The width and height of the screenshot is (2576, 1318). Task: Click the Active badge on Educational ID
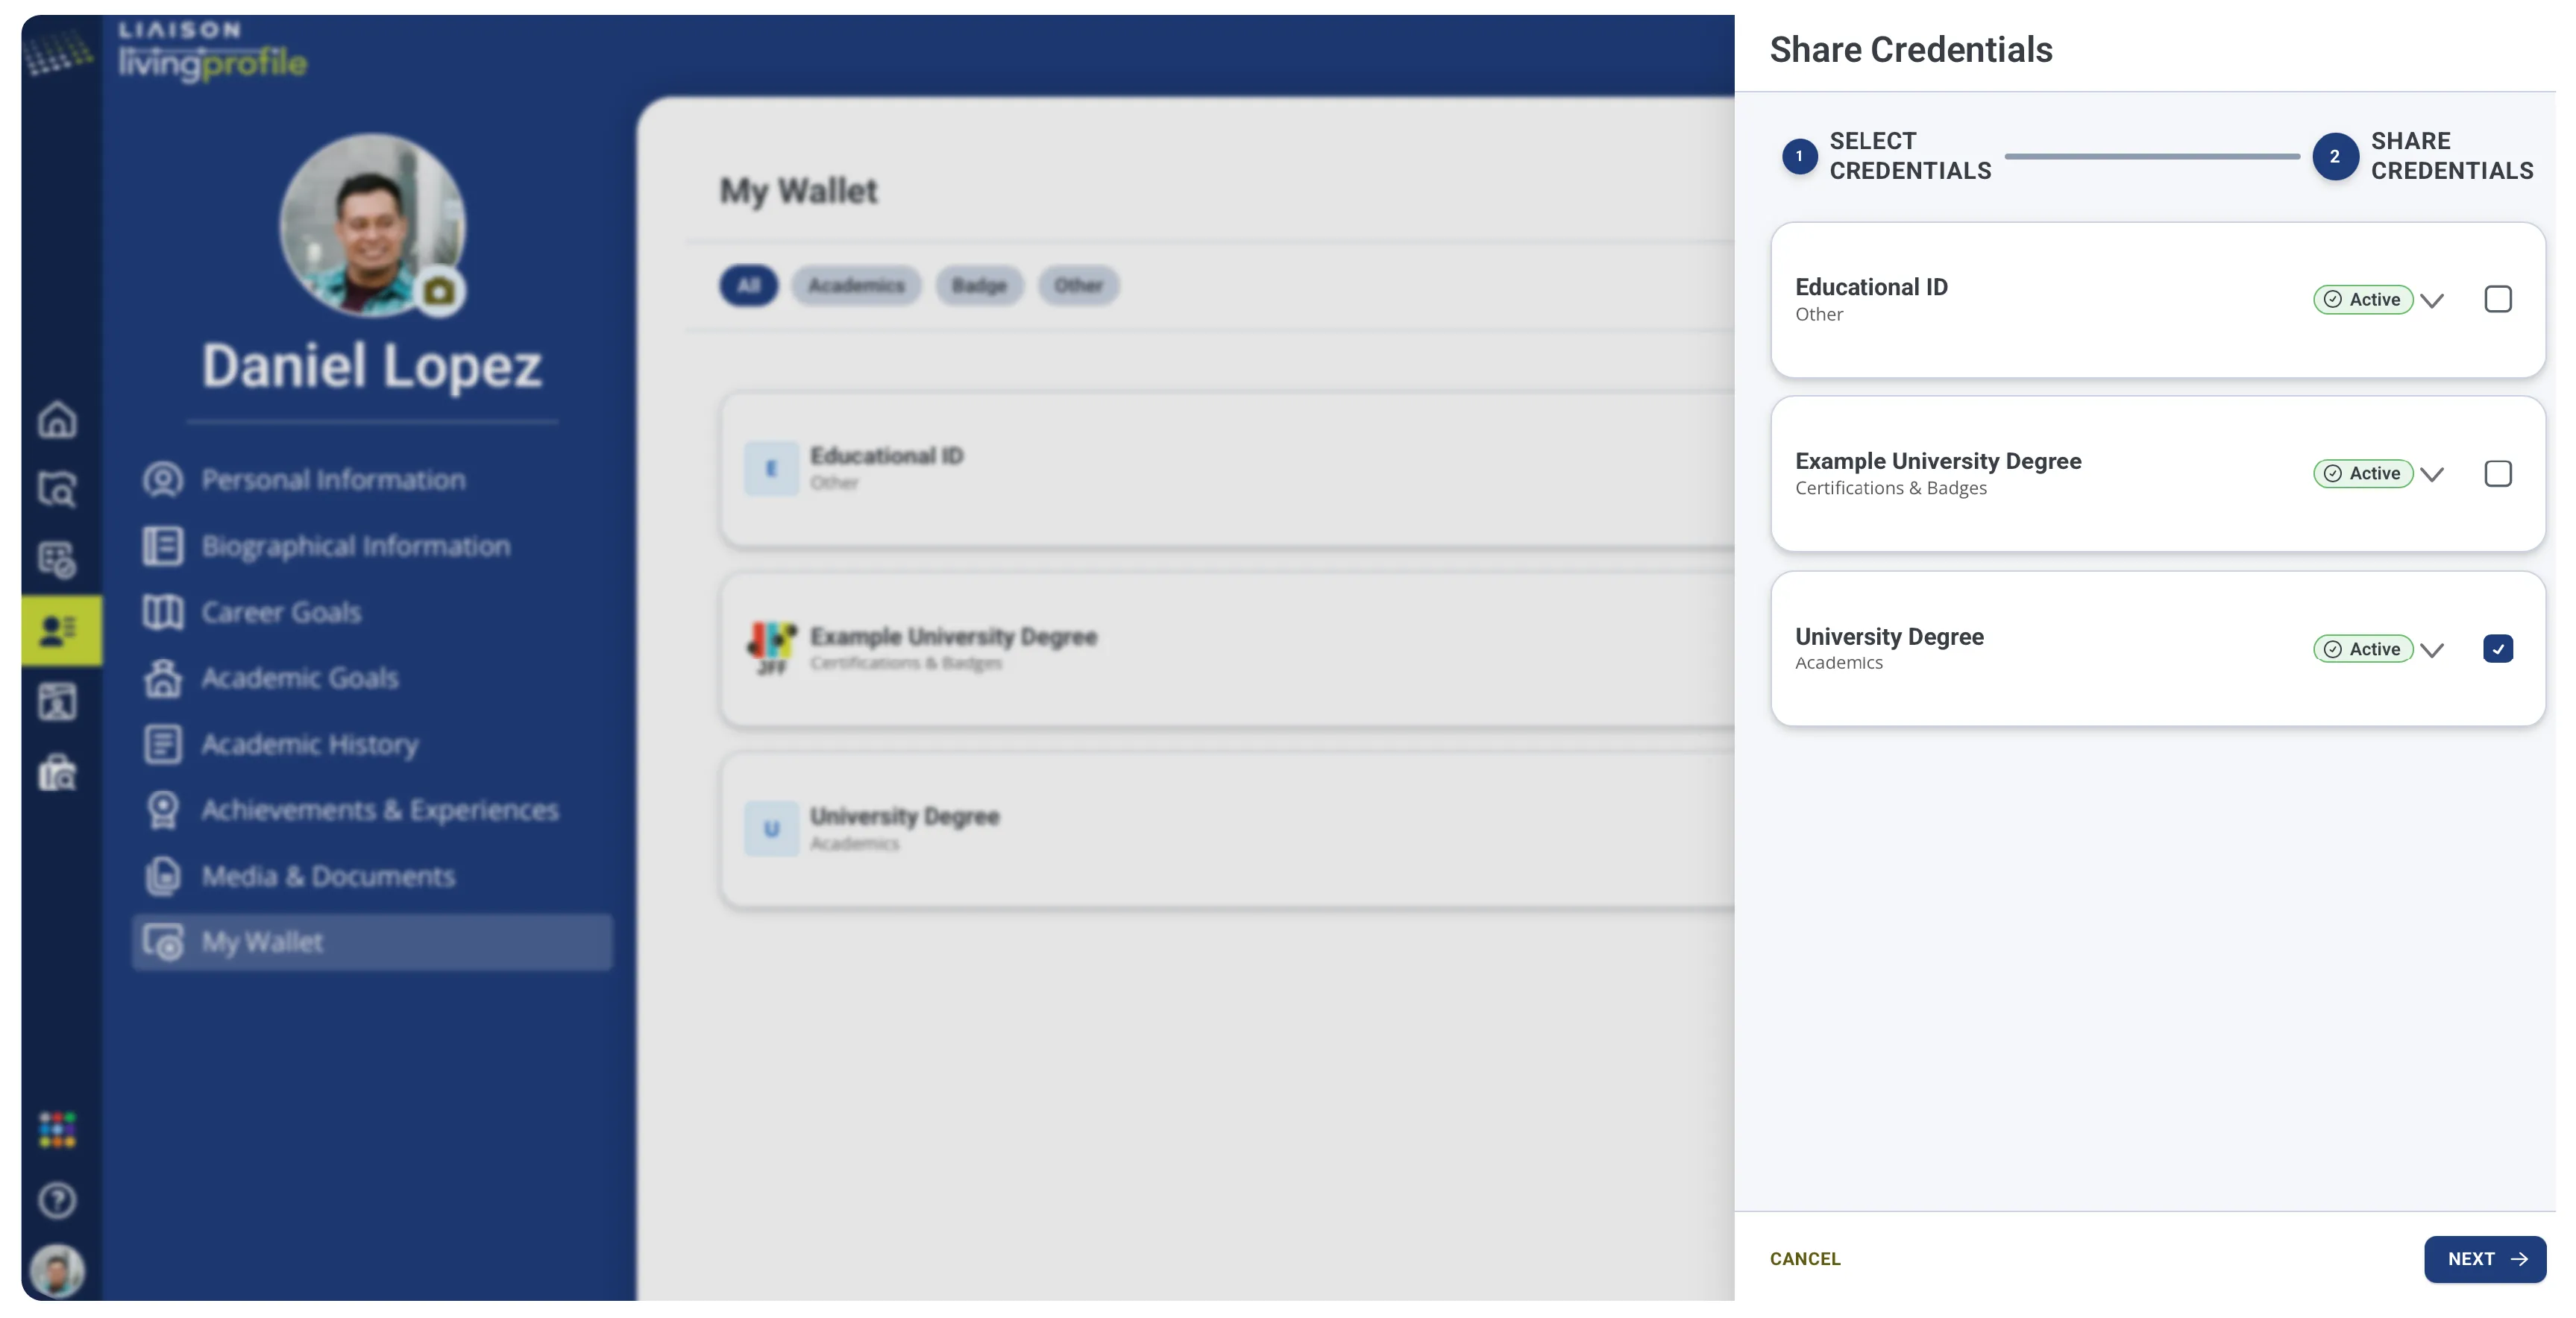(2363, 299)
